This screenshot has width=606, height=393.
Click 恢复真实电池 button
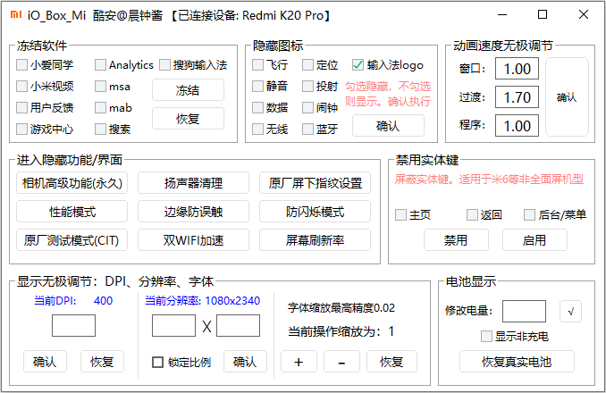[517, 362]
